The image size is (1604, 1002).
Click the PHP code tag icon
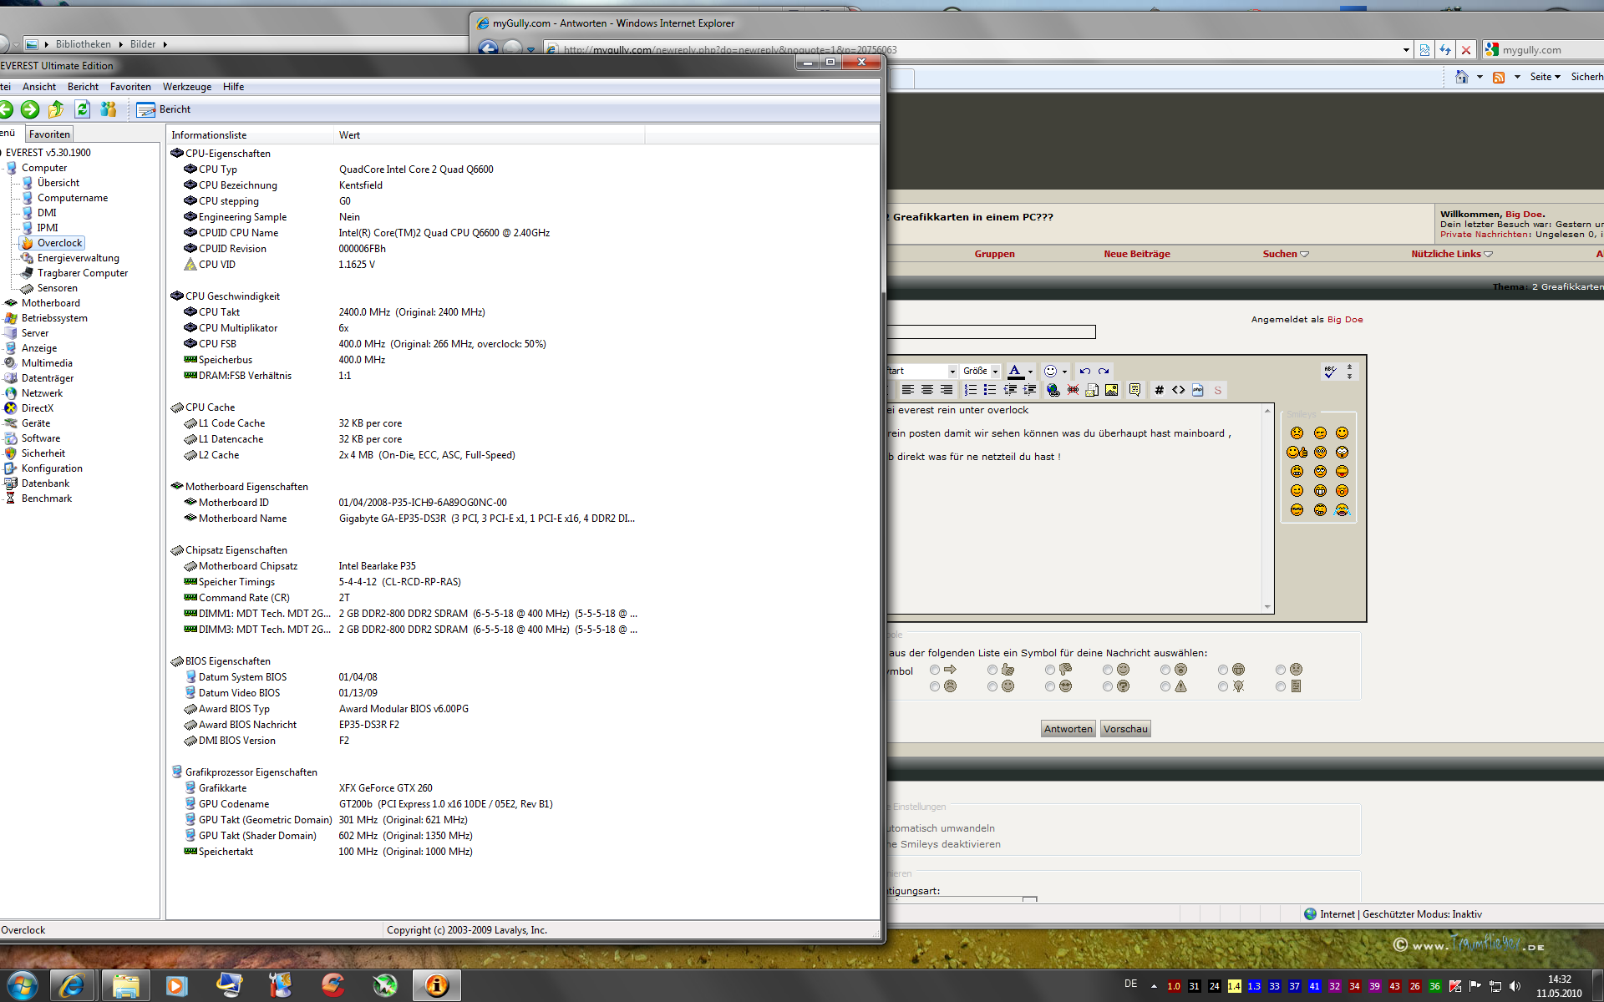[1198, 390]
